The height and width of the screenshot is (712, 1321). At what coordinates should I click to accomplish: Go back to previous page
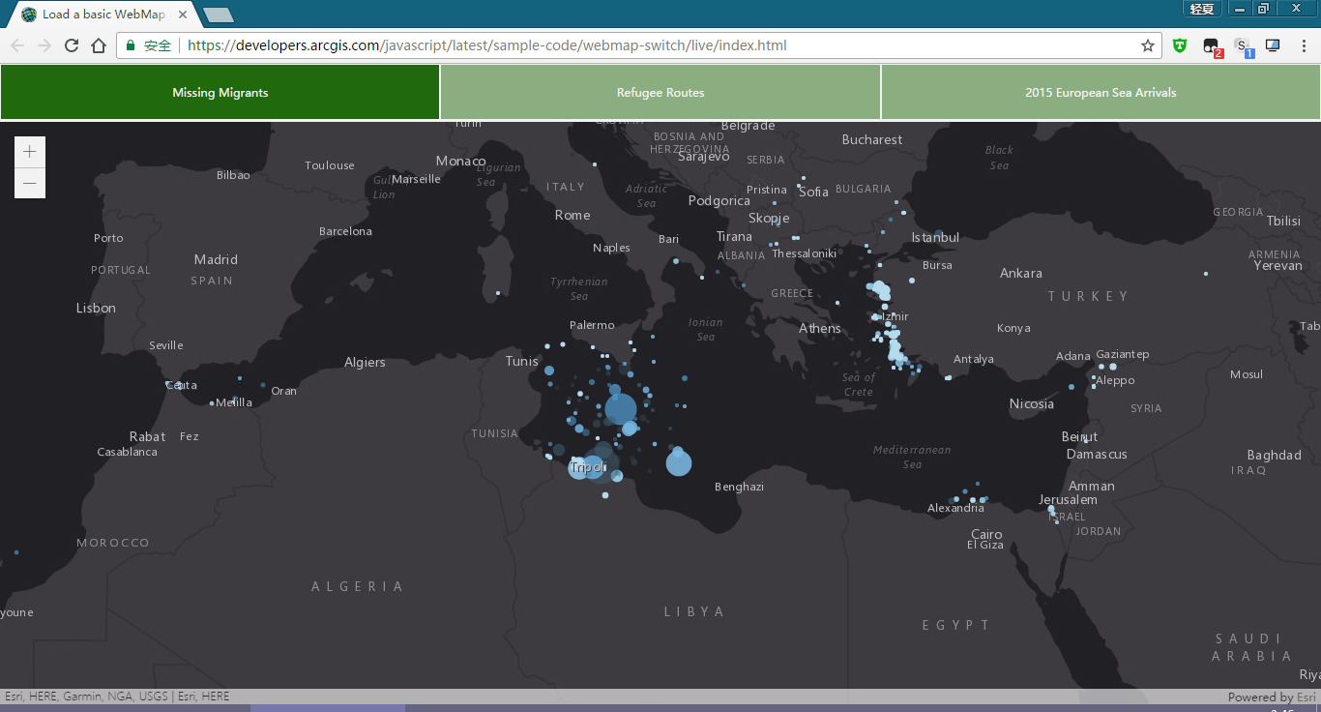17,45
